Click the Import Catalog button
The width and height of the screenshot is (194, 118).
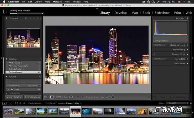coord(14,97)
